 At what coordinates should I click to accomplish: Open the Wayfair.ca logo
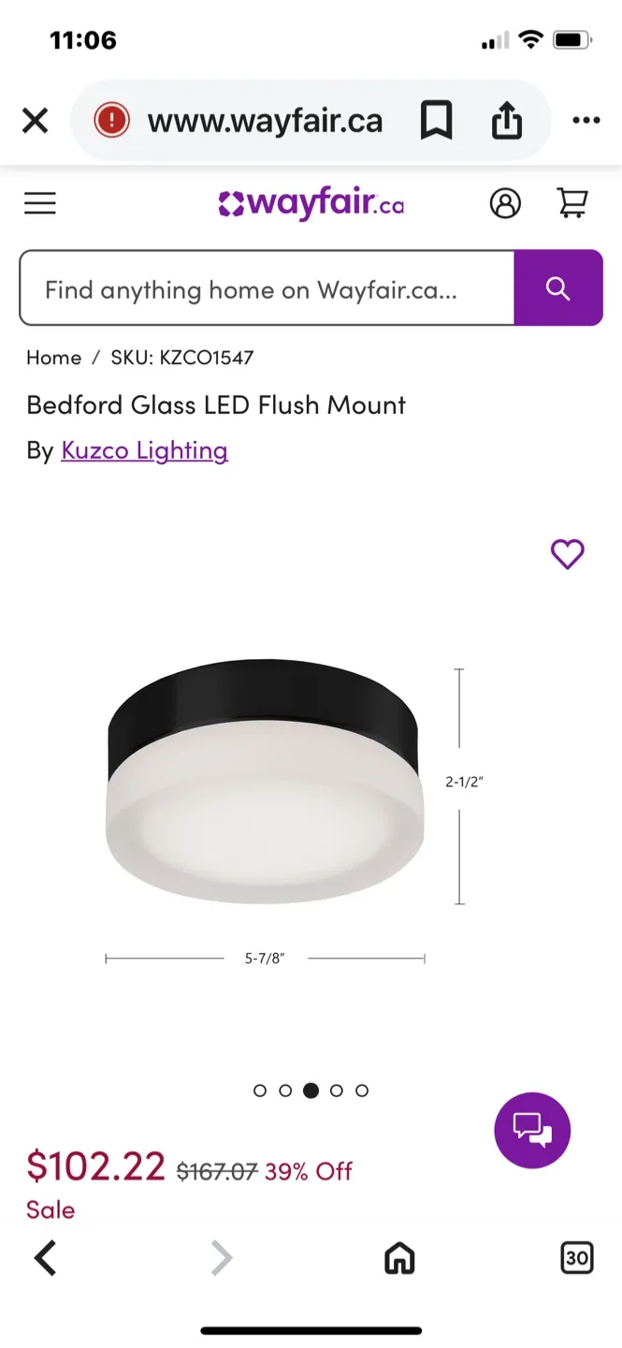pyautogui.click(x=311, y=203)
